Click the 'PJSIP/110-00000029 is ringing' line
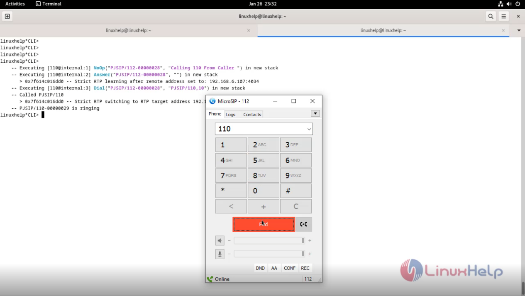This screenshot has height=296, width=525. click(59, 108)
